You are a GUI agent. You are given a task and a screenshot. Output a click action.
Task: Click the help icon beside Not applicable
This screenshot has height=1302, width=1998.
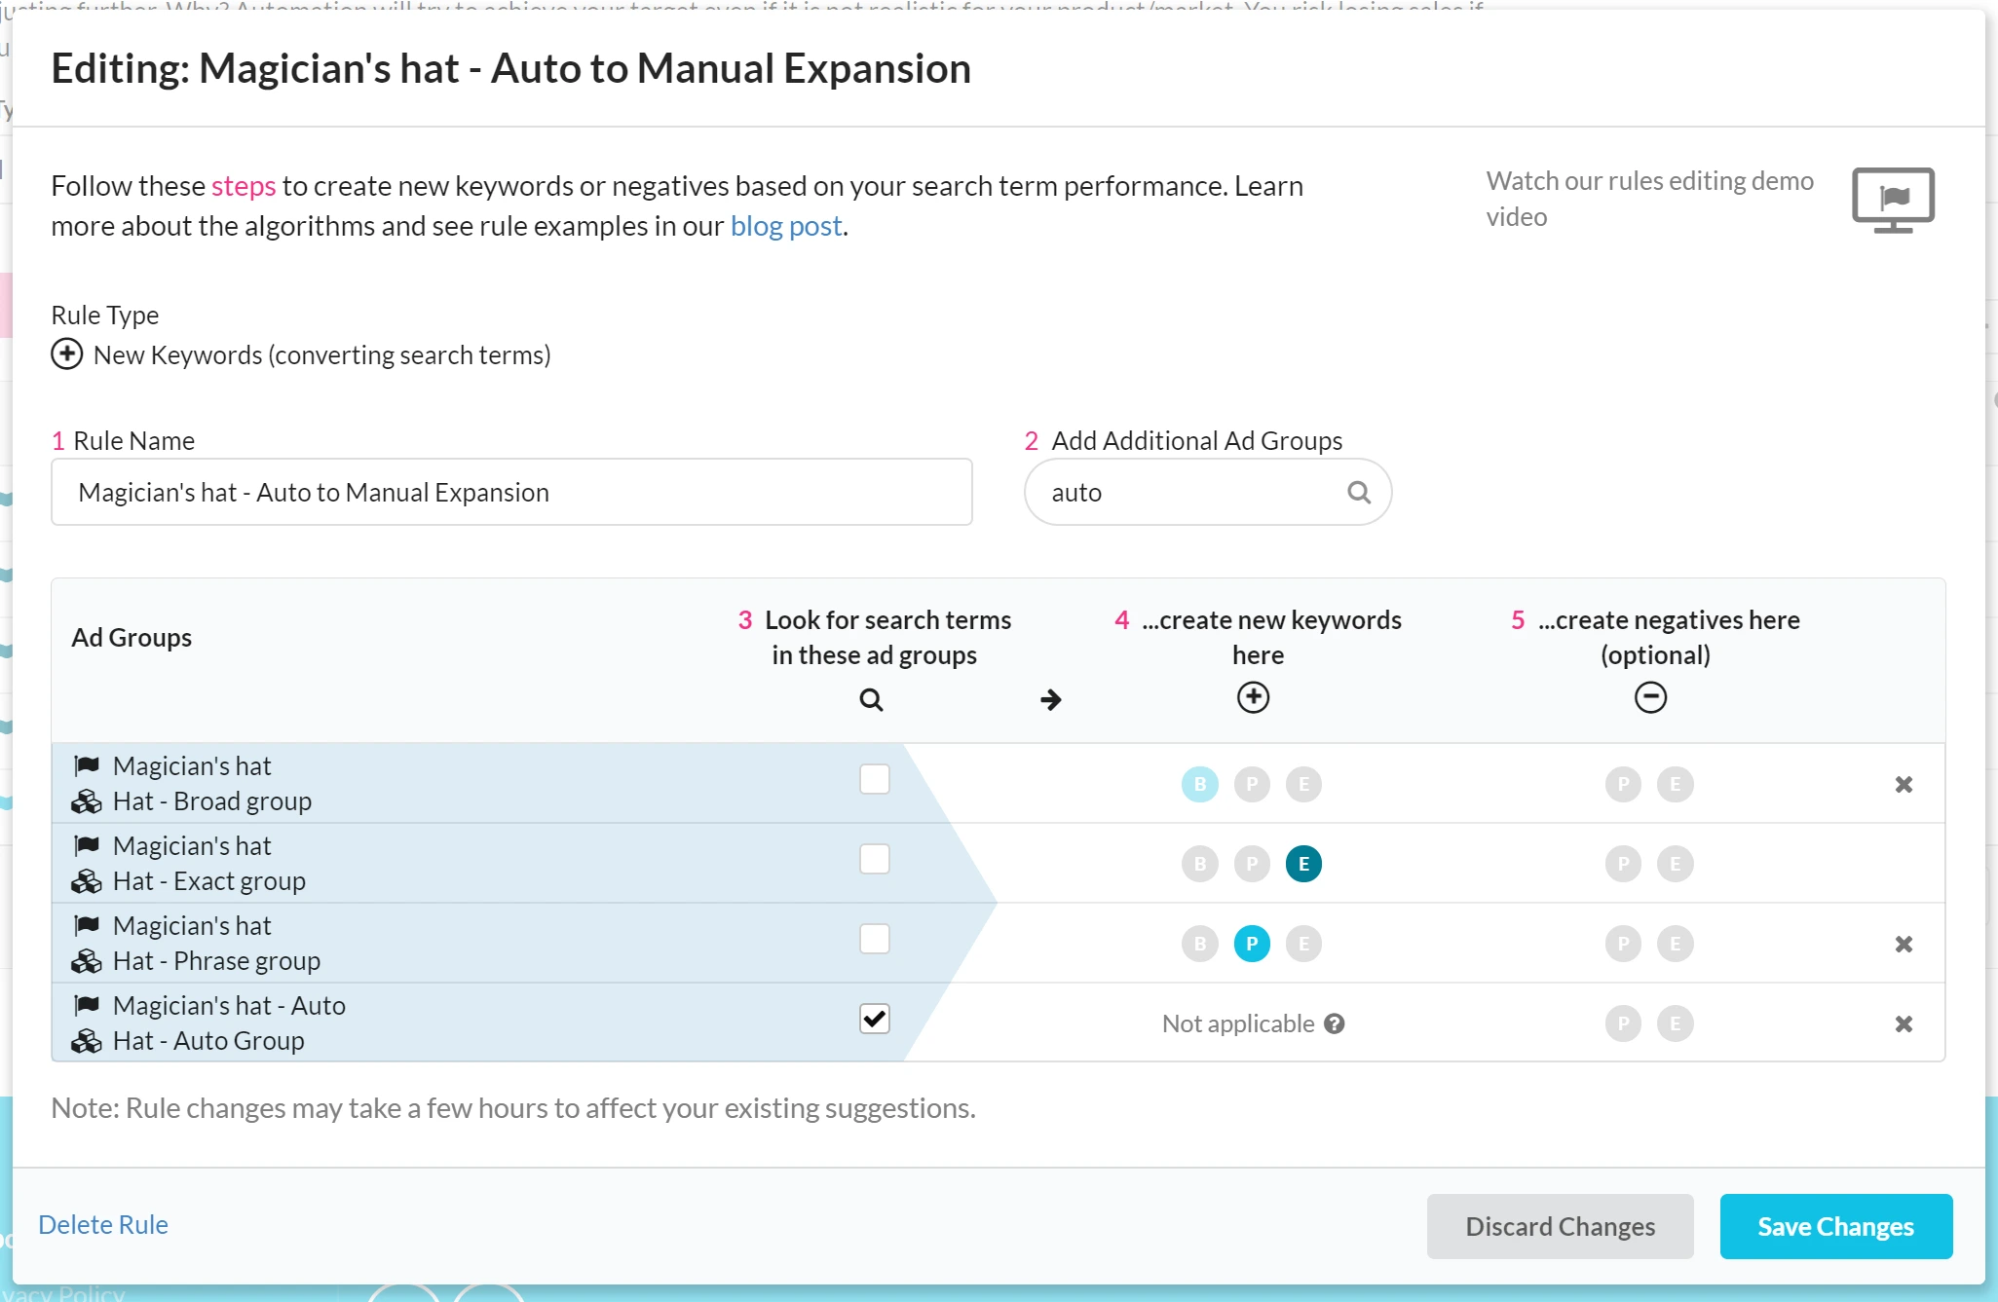click(x=1335, y=1023)
